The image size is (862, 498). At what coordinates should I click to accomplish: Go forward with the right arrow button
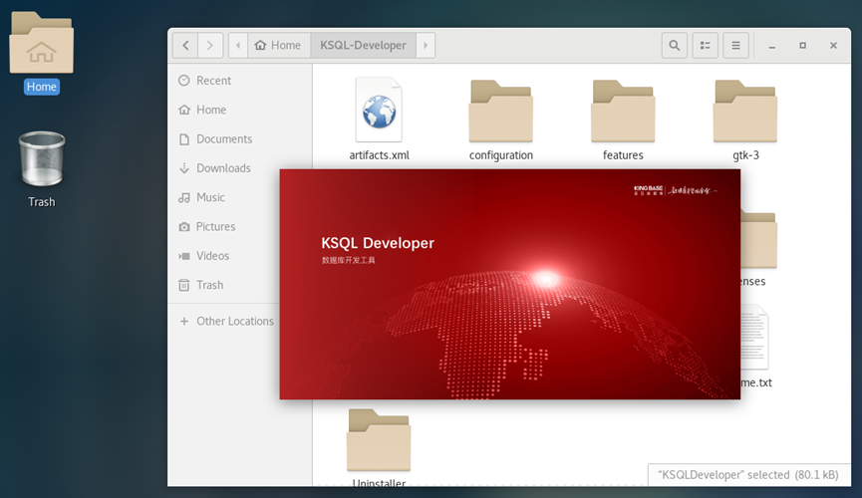[210, 45]
